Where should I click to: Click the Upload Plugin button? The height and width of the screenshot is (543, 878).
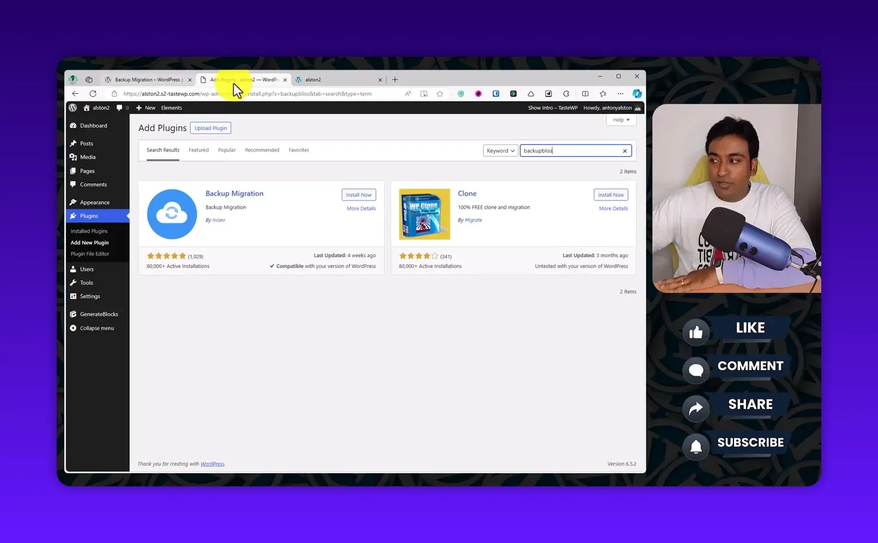(210, 128)
